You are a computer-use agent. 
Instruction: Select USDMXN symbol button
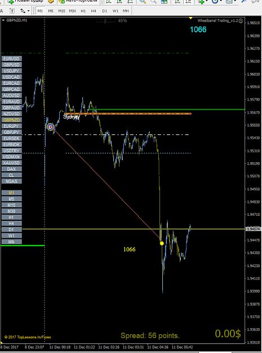tap(12, 156)
